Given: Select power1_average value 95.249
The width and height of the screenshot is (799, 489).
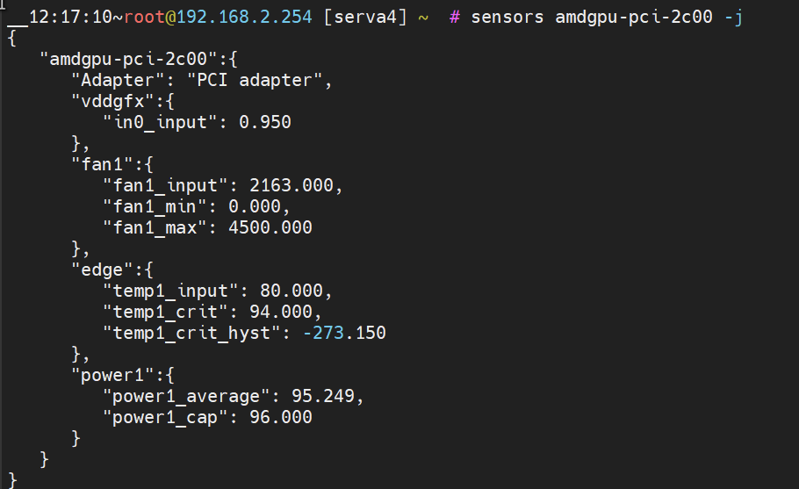Looking at the screenshot, I should (322, 396).
